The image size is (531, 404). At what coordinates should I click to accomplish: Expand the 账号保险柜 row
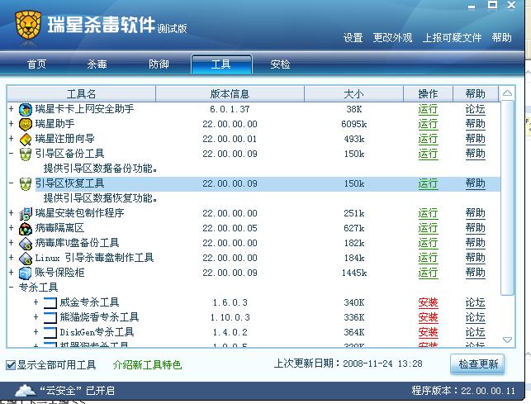(12, 273)
